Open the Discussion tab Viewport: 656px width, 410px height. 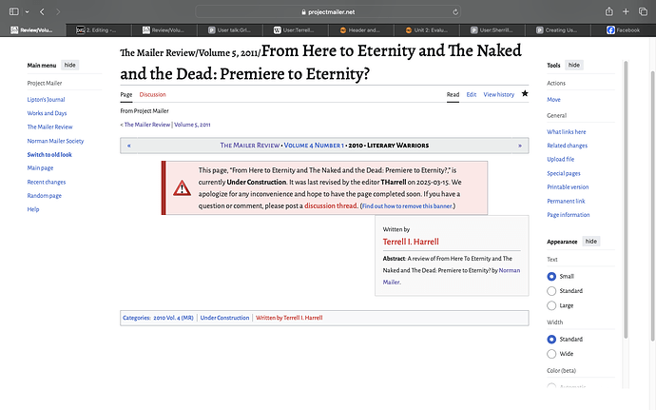click(152, 94)
